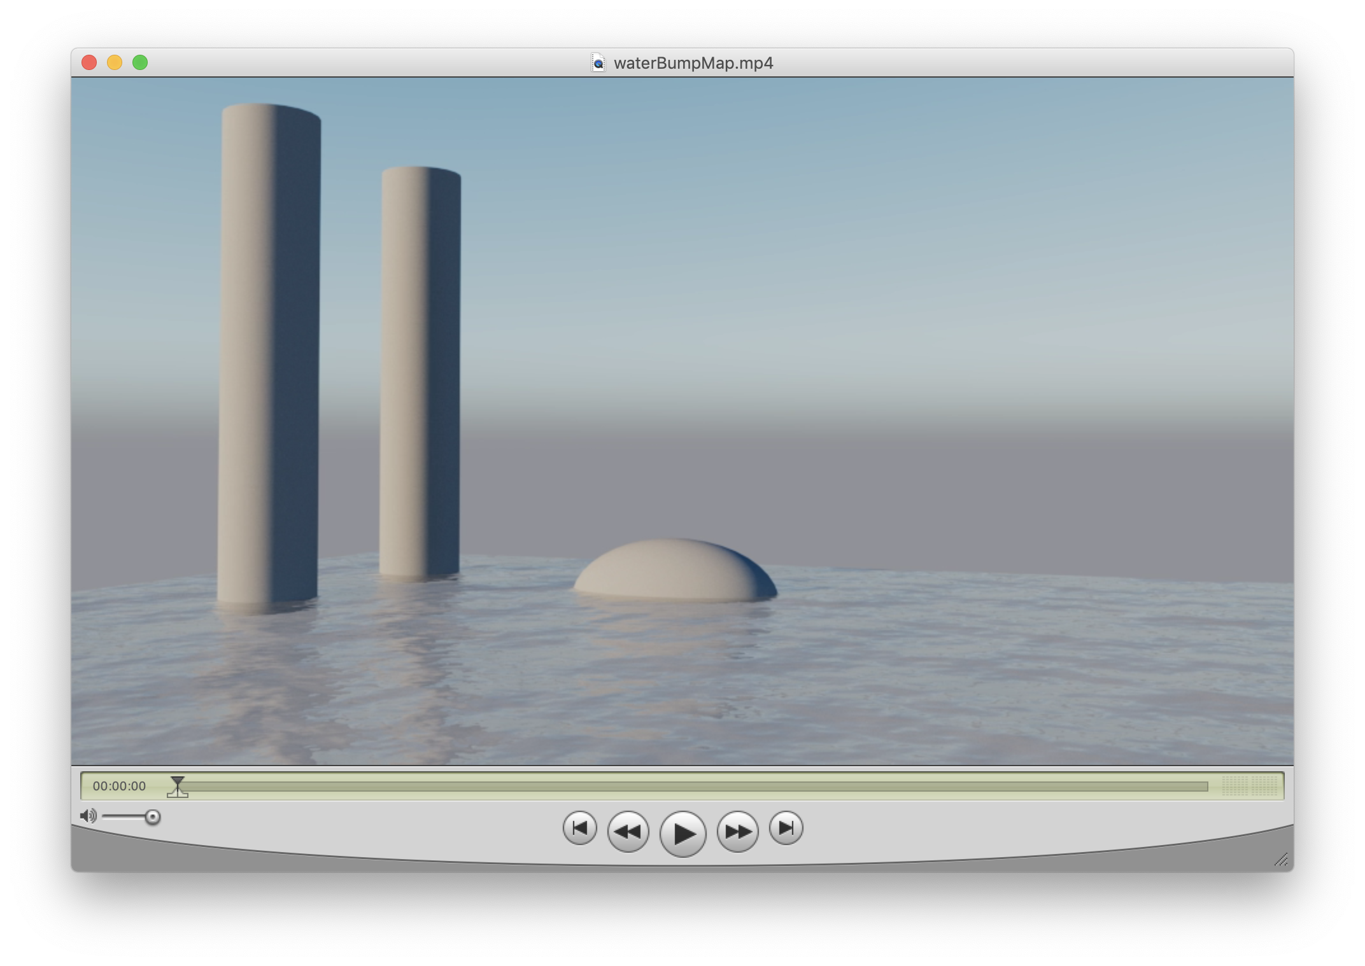Click the waterBumpMap.mp4 document proxy icon
Image resolution: width=1365 pixels, height=966 pixels.
[x=598, y=62]
